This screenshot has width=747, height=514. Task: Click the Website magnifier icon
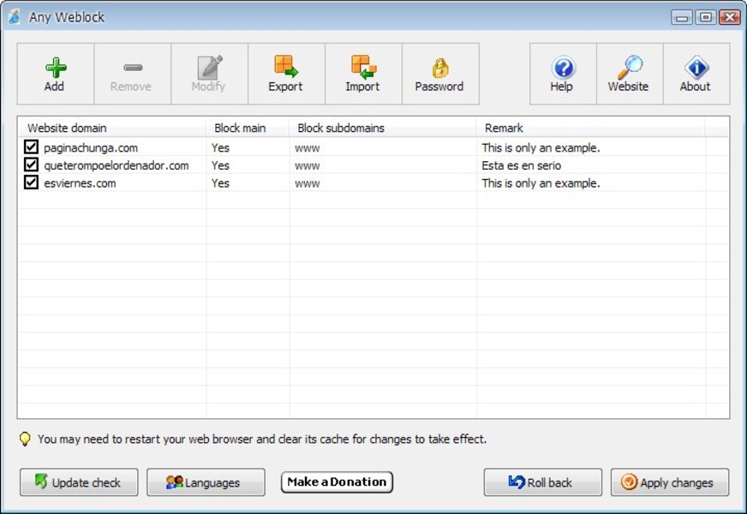tap(628, 73)
